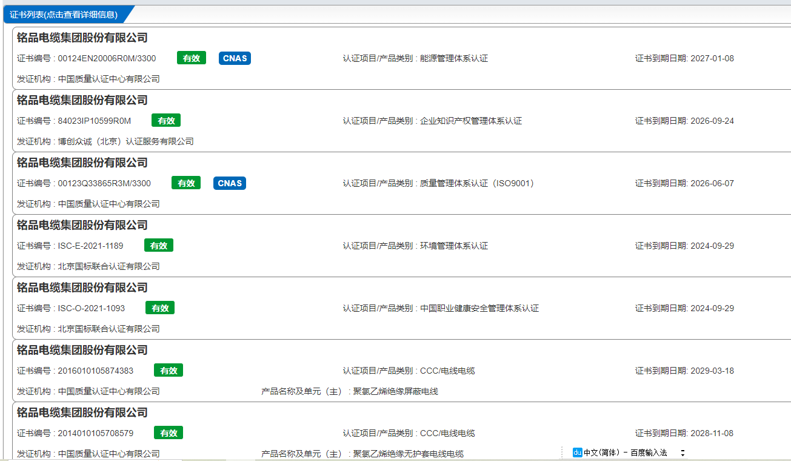Click expiry date 2026-06-07
Image resolution: width=791 pixels, height=461 pixels.
tap(712, 184)
